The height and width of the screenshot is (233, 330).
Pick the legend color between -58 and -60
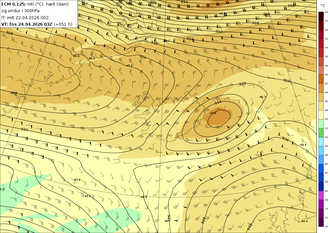click(321, 160)
